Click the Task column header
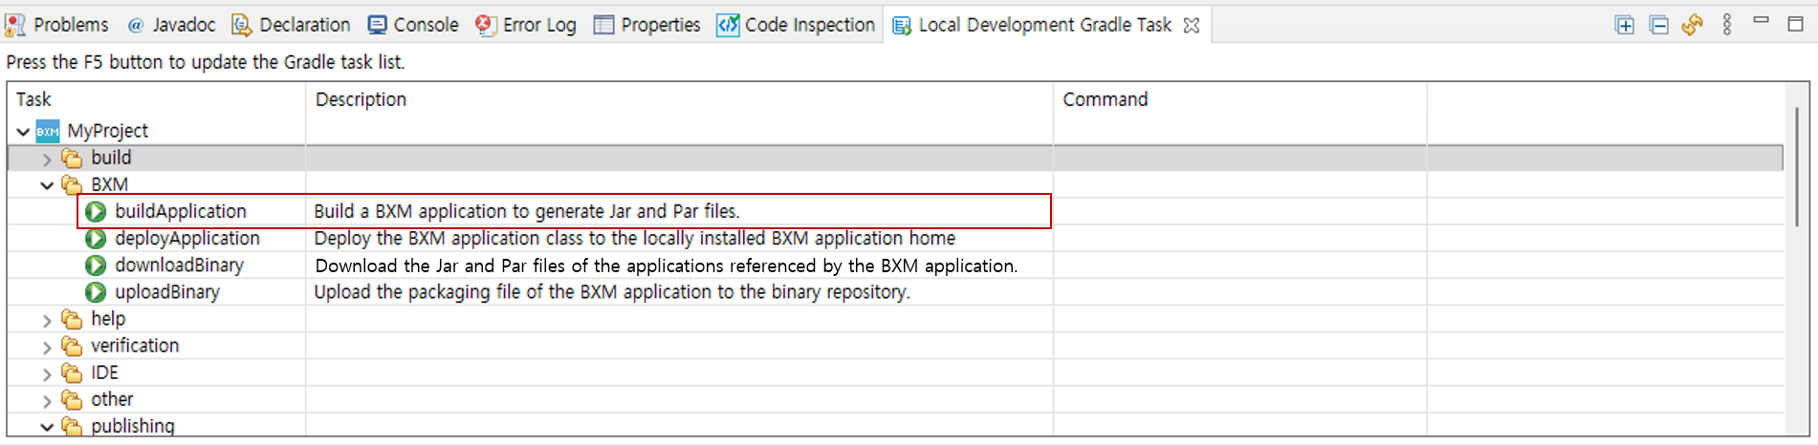Screen dimensions: 1818x446 (156, 99)
